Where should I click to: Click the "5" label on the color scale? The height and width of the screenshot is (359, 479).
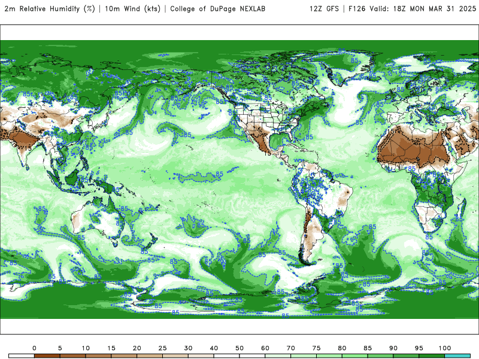[x=60, y=348]
